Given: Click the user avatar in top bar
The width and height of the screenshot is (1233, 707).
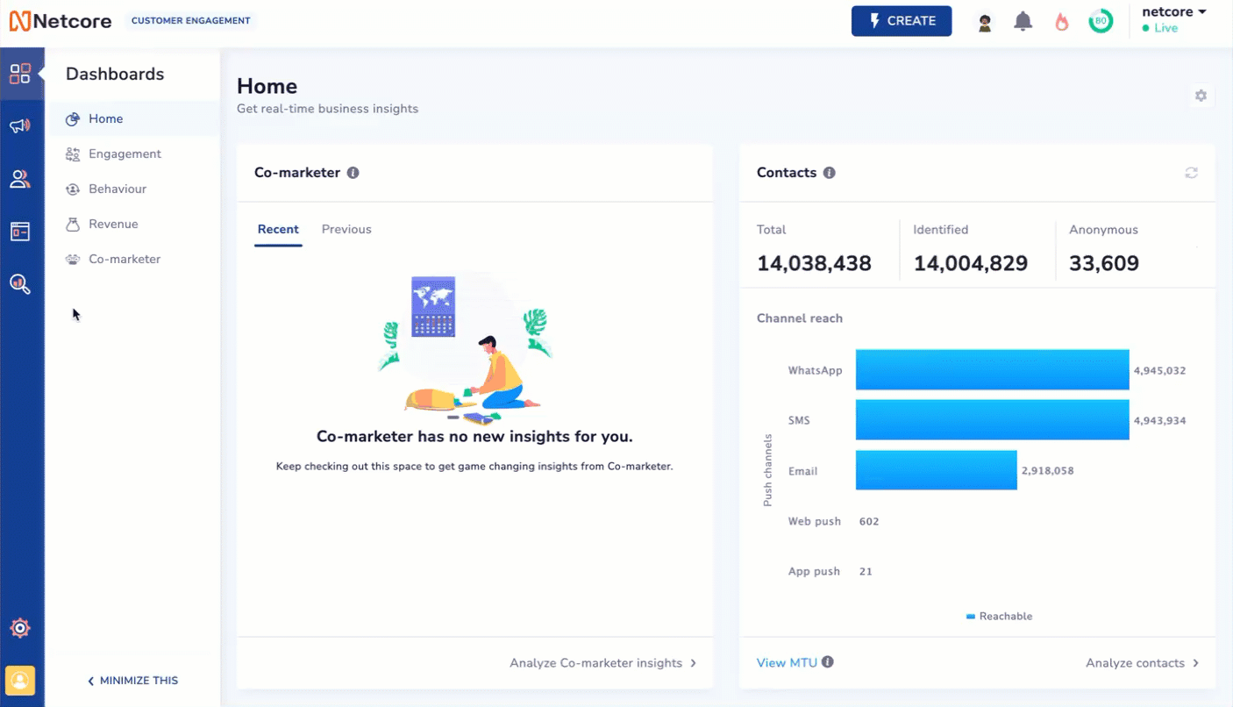Looking at the screenshot, I should click(x=984, y=22).
